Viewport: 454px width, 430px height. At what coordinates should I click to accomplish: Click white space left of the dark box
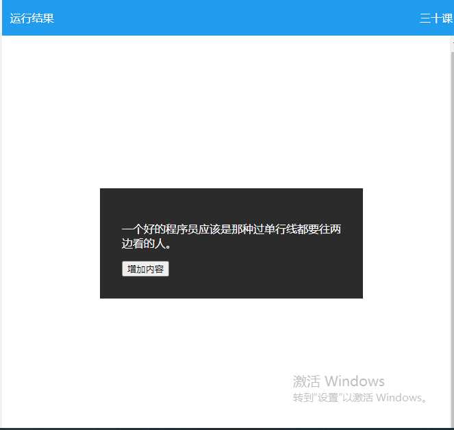click(51, 243)
